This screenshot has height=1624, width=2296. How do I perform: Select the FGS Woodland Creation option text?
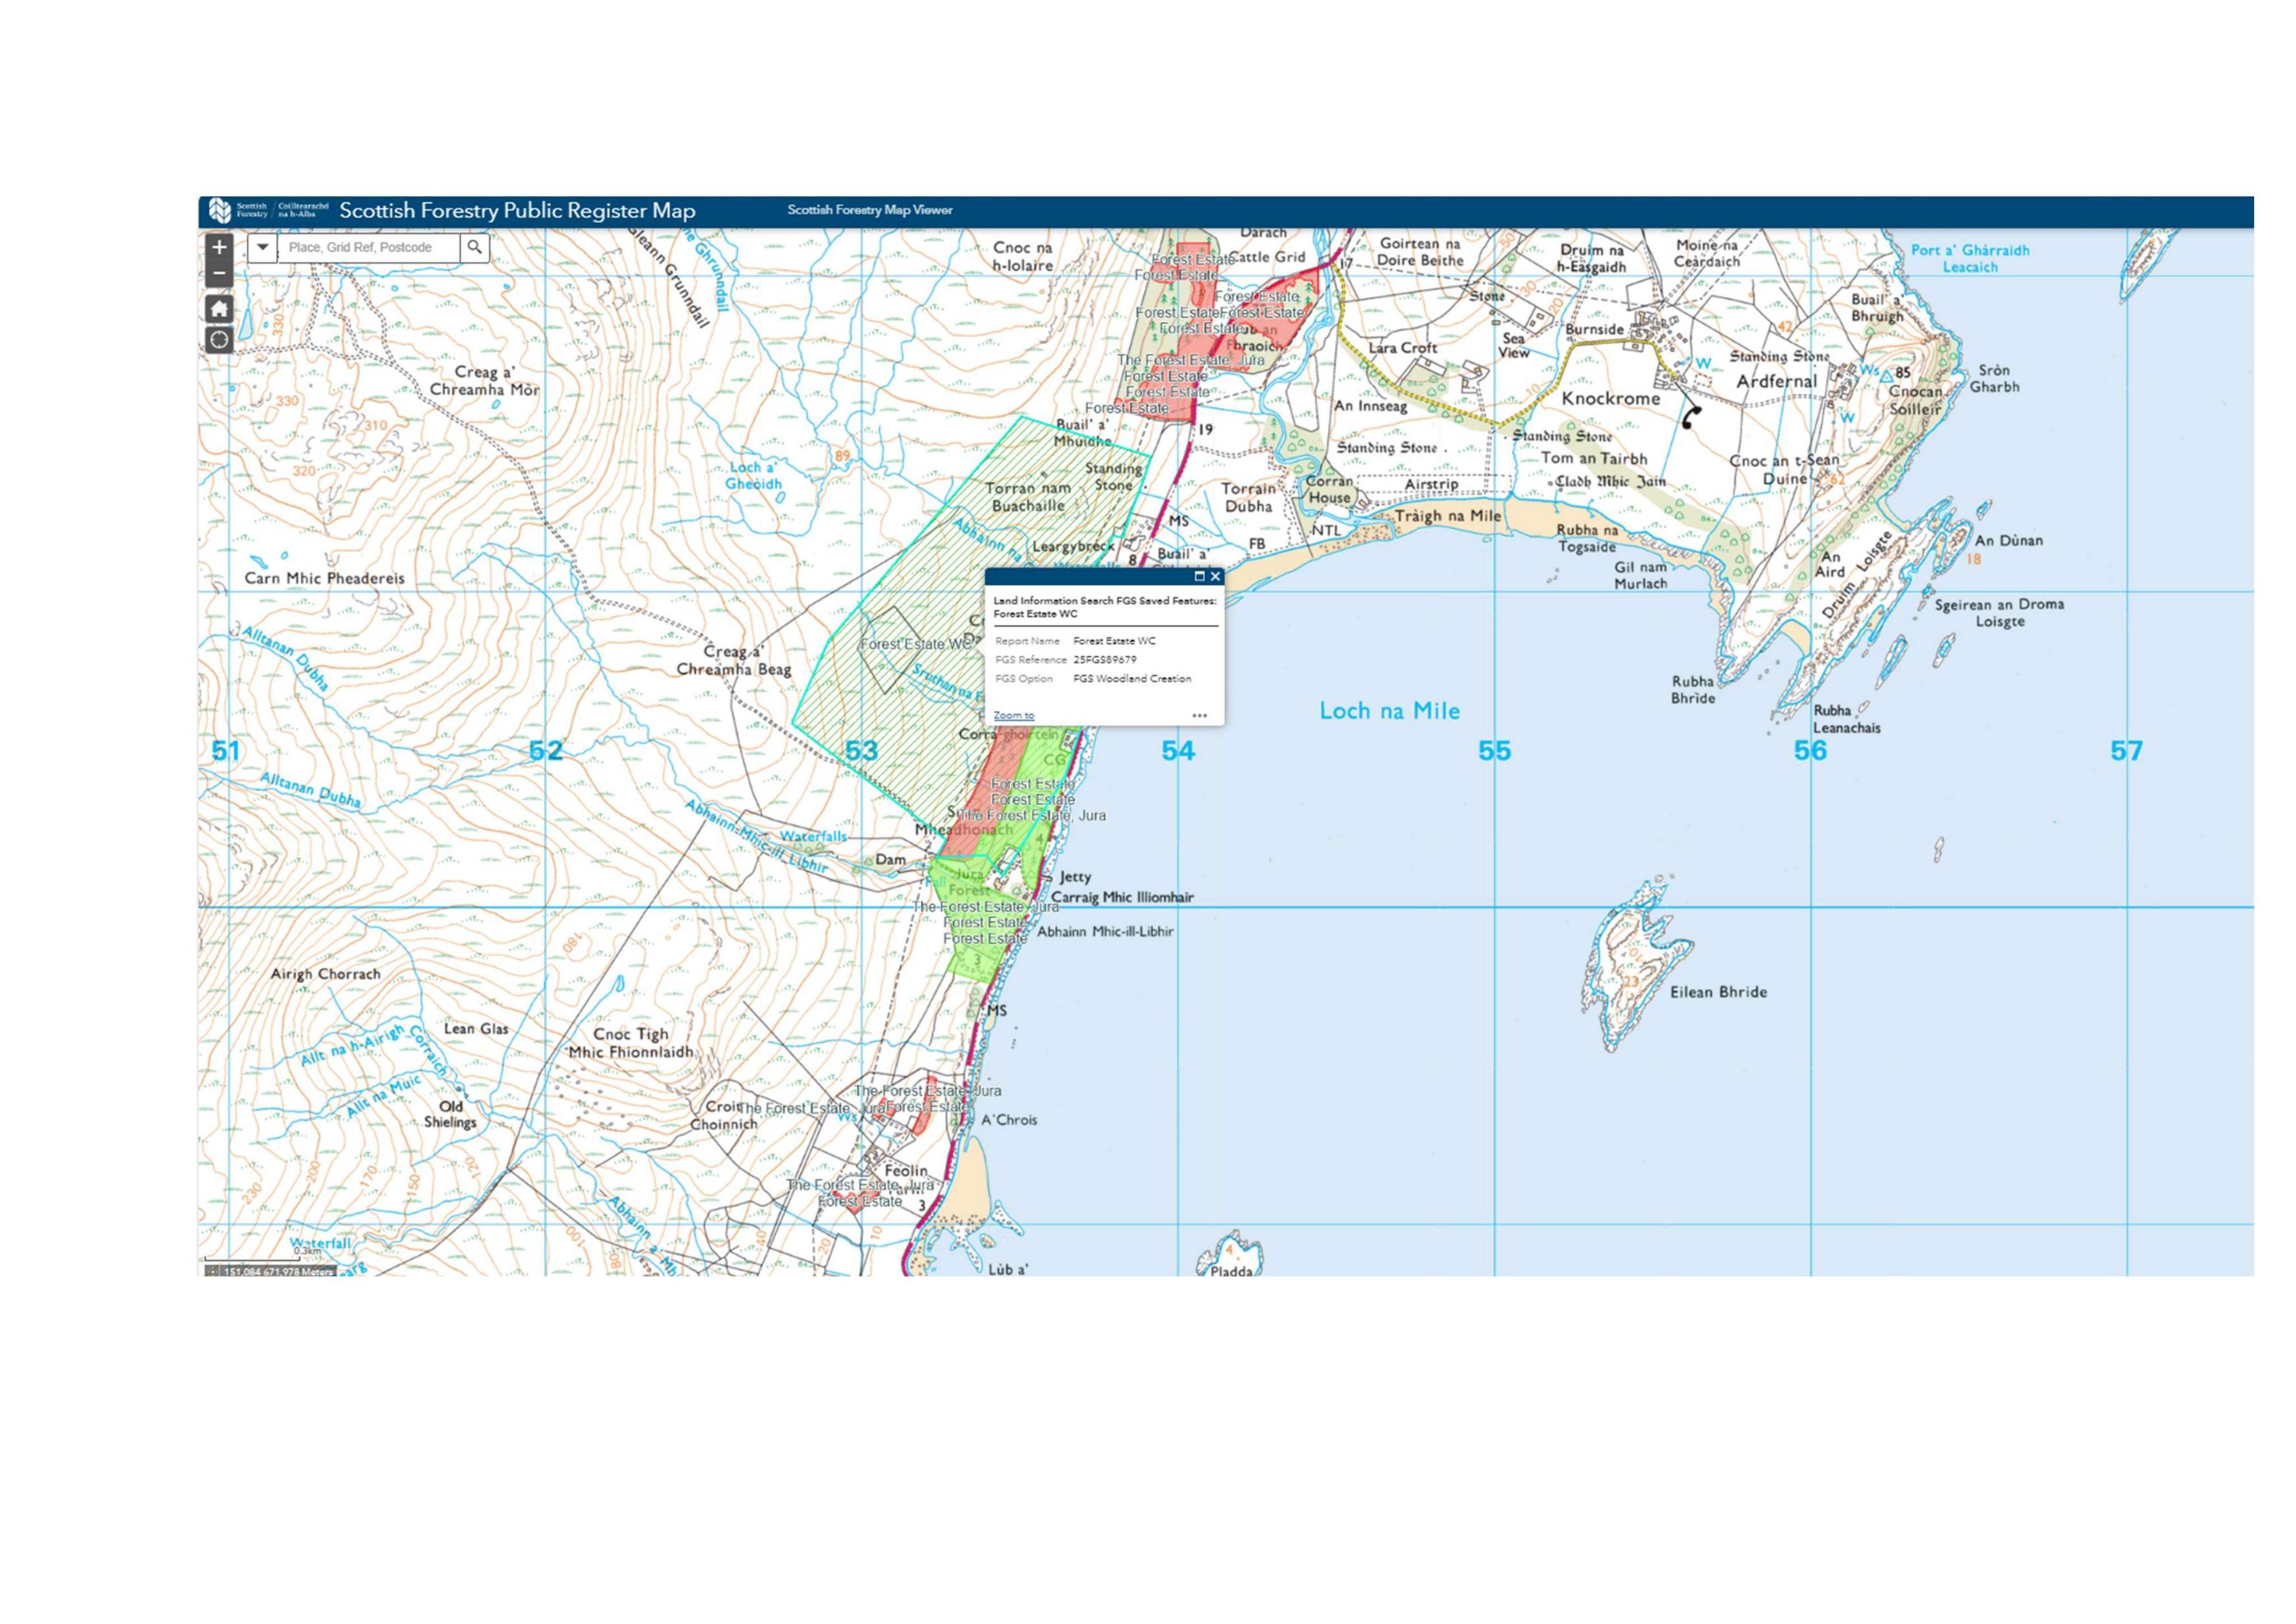click(1132, 679)
